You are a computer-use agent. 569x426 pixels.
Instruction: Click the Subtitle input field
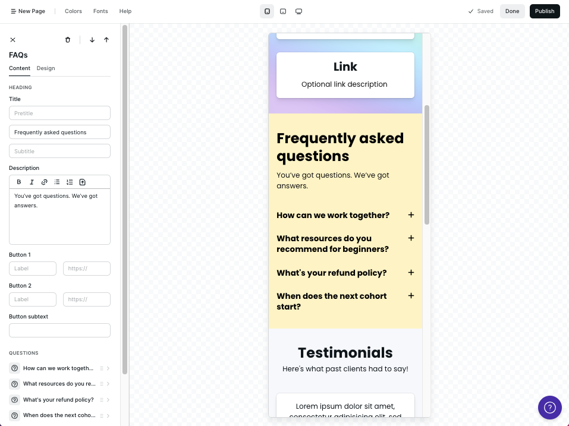[59, 151]
